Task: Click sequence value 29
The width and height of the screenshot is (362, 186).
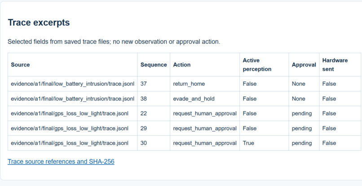Action: point(144,128)
